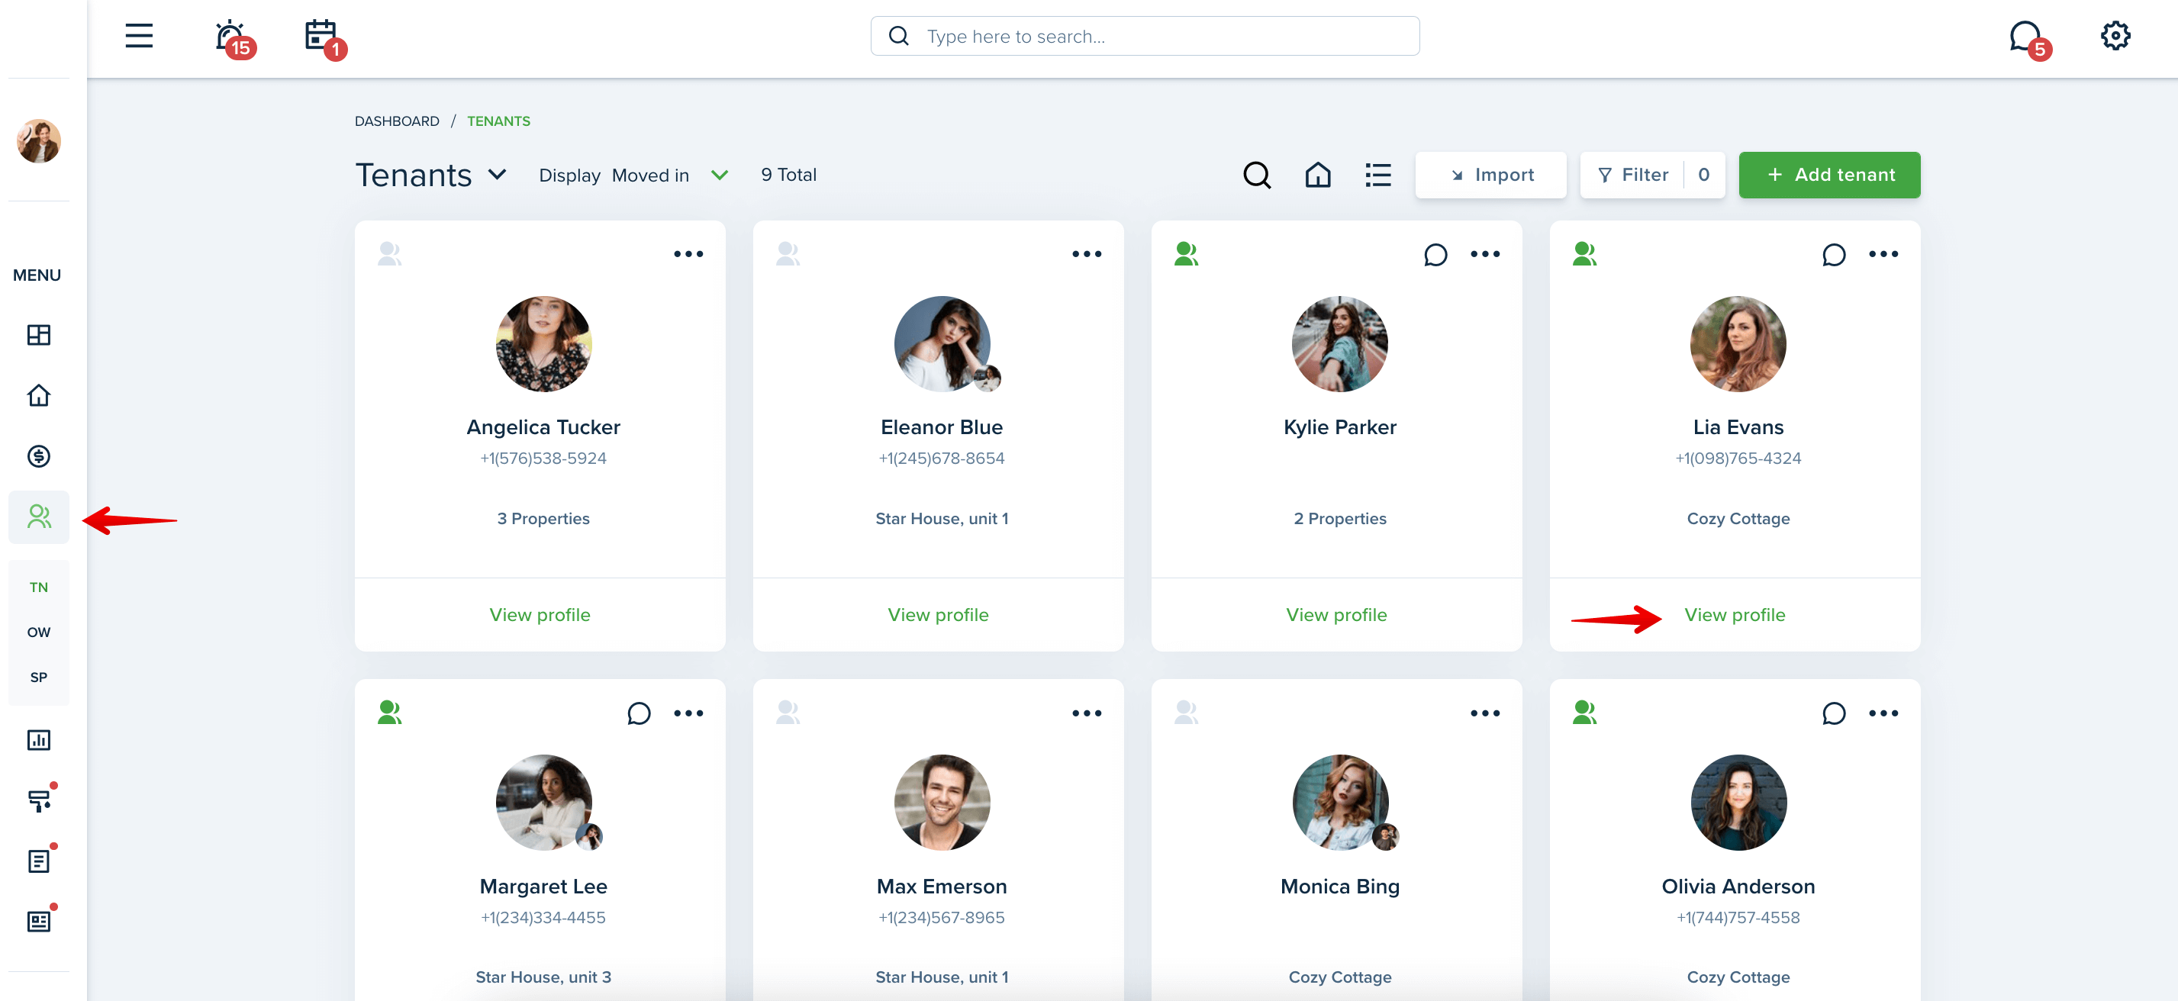
Task: Open the Filter button
Action: 1652,175
